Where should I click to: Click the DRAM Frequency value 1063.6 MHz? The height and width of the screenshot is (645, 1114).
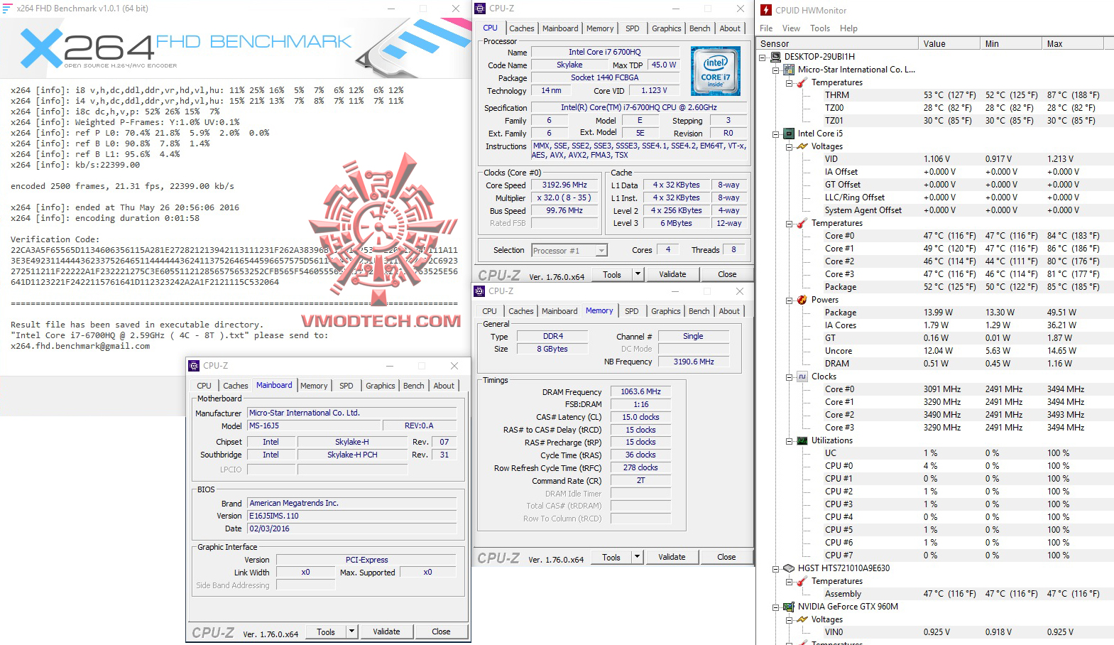tap(640, 391)
